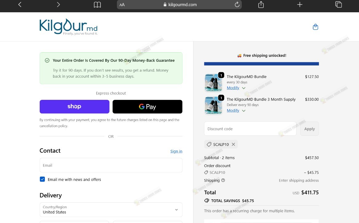Image resolution: width=359 pixels, height=223 pixels.
Task: Open the share sheet icon
Action: click(x=261, y=5)
